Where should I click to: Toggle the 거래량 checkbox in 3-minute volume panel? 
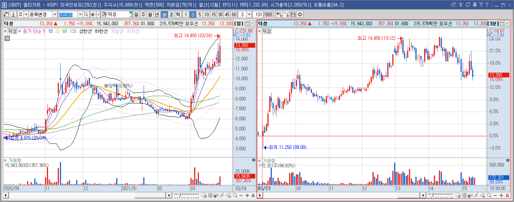(x=259, y=161)
